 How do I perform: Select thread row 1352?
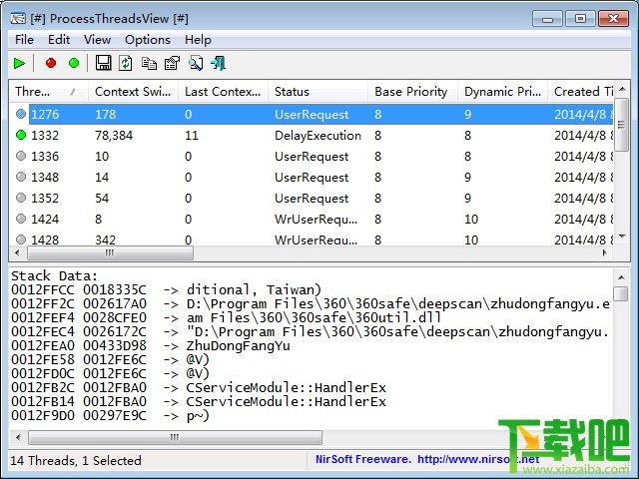[x=312, y=199]
